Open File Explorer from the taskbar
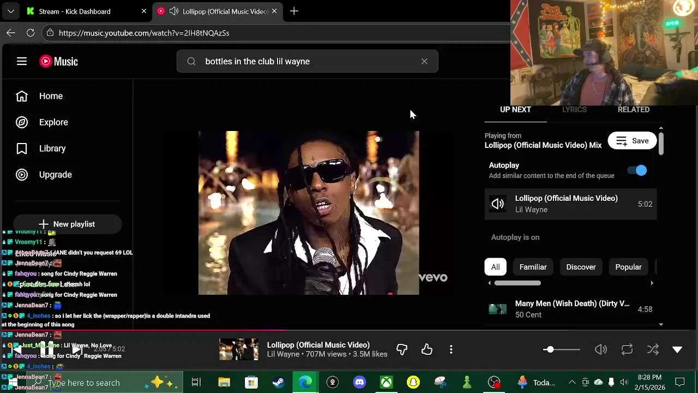The image size is (698, 393). 224,382
